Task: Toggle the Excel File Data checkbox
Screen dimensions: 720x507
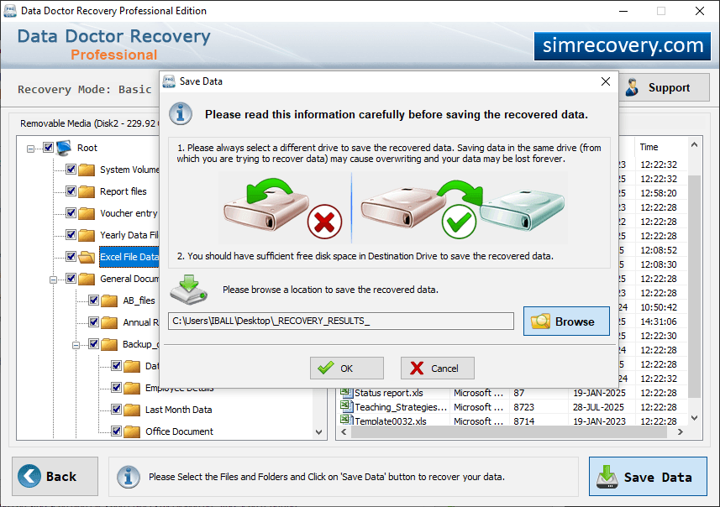Action: tap(71, 257)
